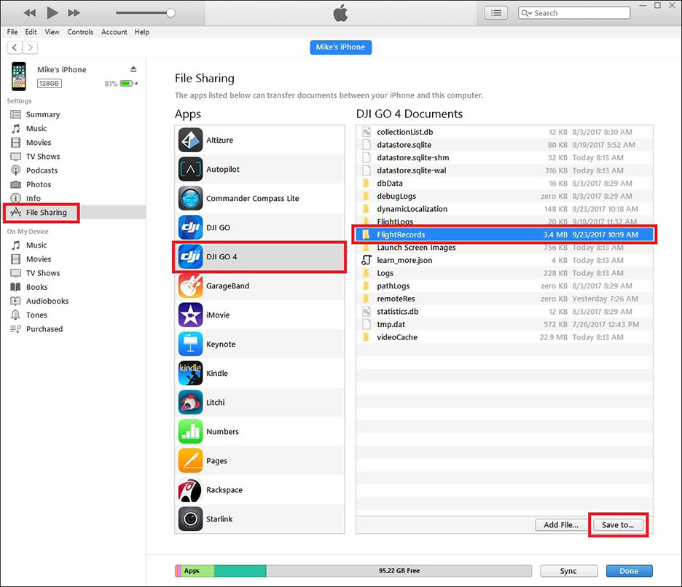Open Info in the sidebar
The image size is (682, 587).
(x=33, y=198)
